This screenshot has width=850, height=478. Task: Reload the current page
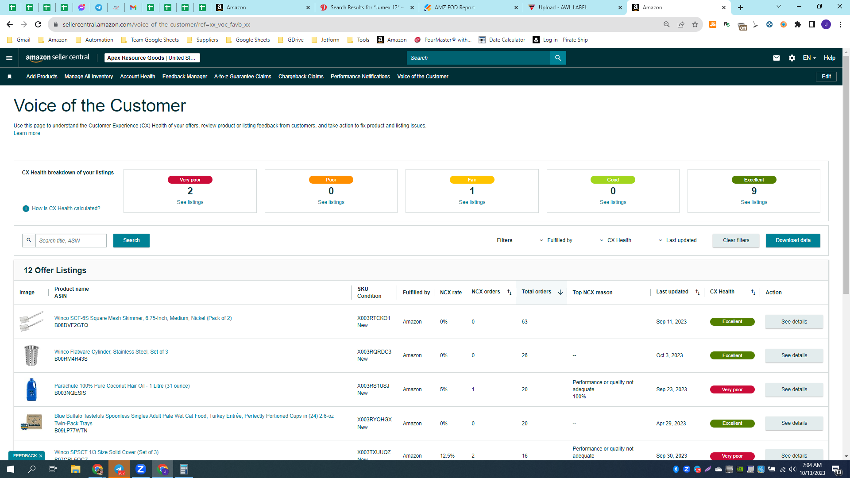38,24
